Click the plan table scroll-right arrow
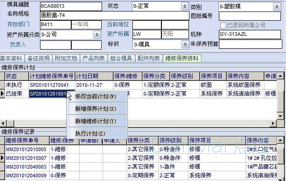The height and width of the screenshot is (181, 286). coord(273,124)
